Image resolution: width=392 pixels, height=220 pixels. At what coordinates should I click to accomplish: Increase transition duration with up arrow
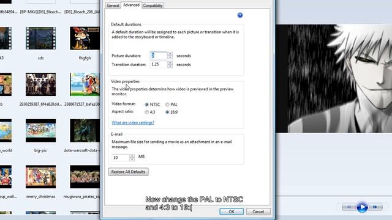pos(170,62)
